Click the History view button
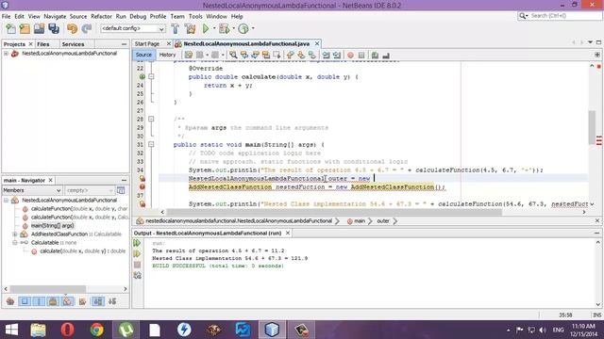The image size is (604, 339). (167, 55)
